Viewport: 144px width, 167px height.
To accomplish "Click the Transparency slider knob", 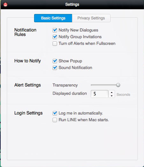I will 118,85.
